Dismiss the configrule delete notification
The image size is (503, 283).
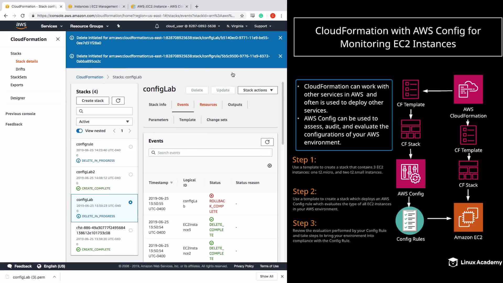pos(280,56)
